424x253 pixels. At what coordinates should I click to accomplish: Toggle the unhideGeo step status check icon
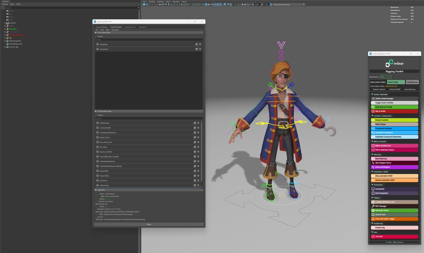point(98,49)
